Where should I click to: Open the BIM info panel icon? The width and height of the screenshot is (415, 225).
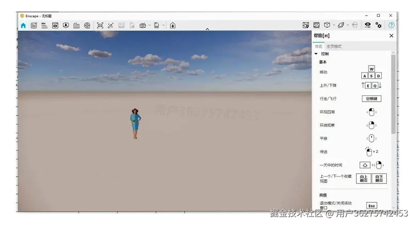[44, 26]
